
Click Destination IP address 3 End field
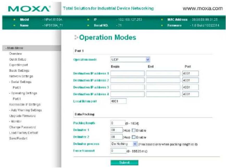pos(163,87)
